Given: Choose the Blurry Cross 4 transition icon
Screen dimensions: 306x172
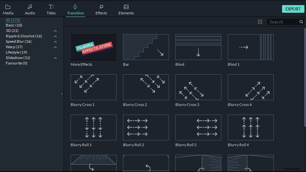Looking at the screenshot, I should (250, 87).
